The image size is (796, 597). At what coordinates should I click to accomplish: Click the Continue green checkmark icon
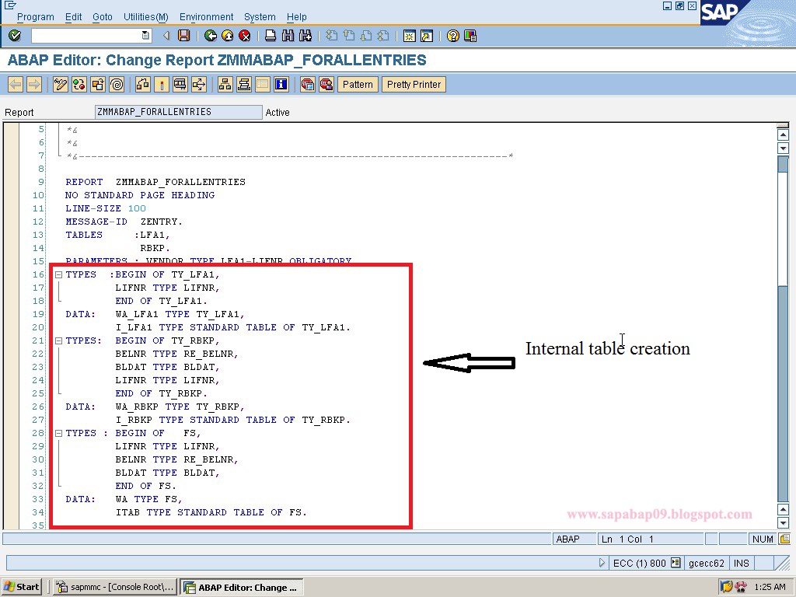point(16,36)
